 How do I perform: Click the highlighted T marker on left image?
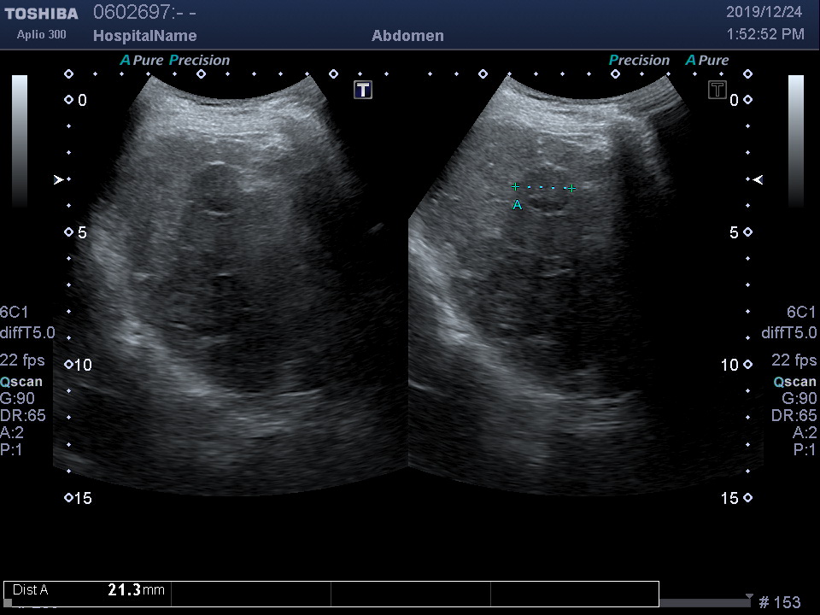click(363, 90)
